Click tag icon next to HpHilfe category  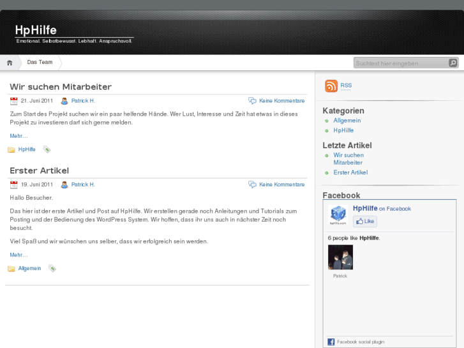click(47, 149)
